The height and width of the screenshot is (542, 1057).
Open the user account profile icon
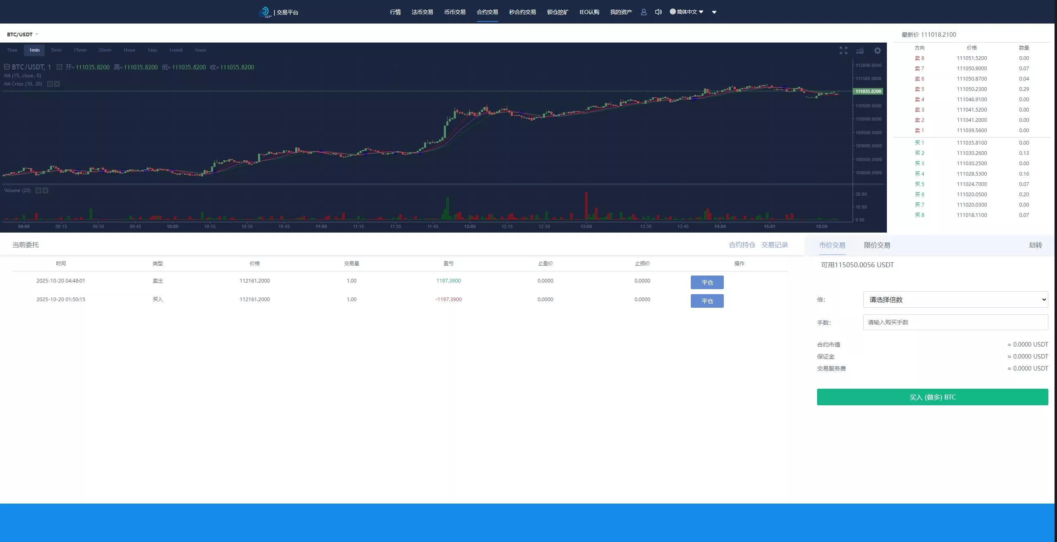(643, 12)
